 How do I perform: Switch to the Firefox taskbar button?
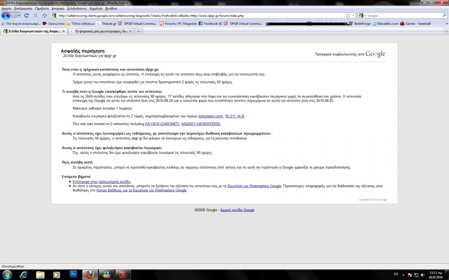(x=90, y=275)
